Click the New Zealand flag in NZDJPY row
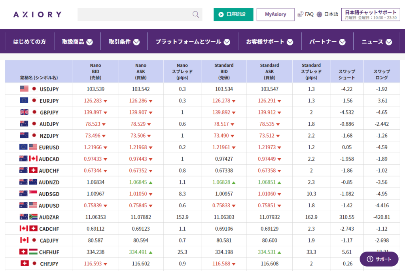405x271 pixels. pos(24,135)
